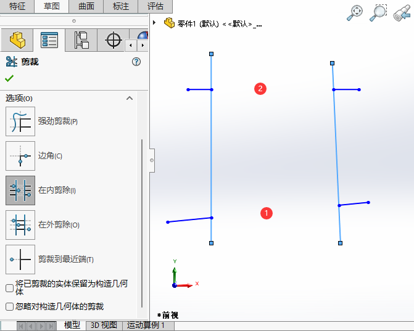414x331 pixels.
Task: Expand the 零件1 flyout feature tree
Action: point(154,23)
